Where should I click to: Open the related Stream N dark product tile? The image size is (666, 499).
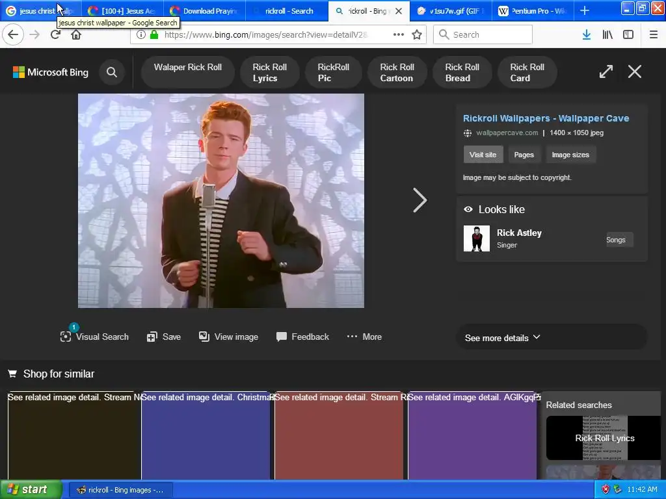74,436
